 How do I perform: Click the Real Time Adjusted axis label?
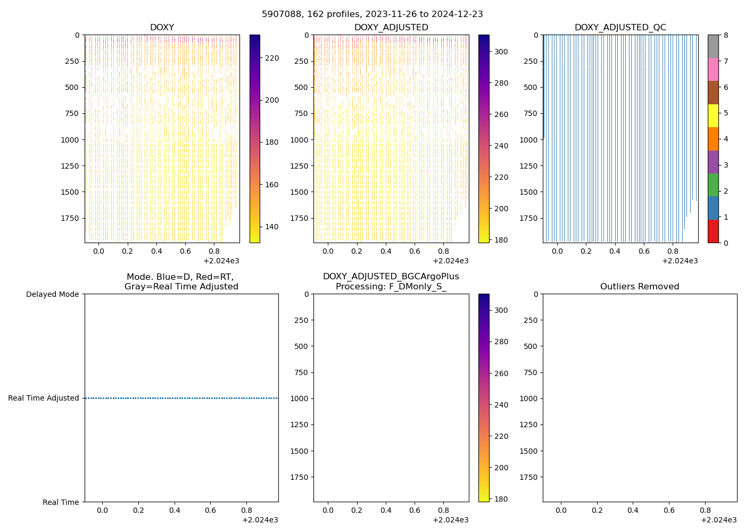(44, 398)
